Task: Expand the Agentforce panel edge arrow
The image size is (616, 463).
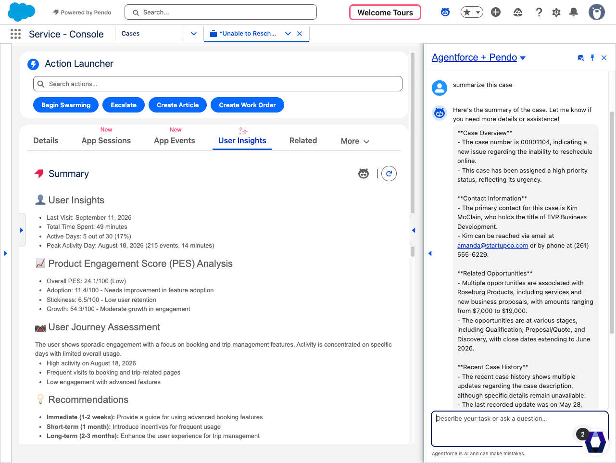Action: tap(430, 253)
